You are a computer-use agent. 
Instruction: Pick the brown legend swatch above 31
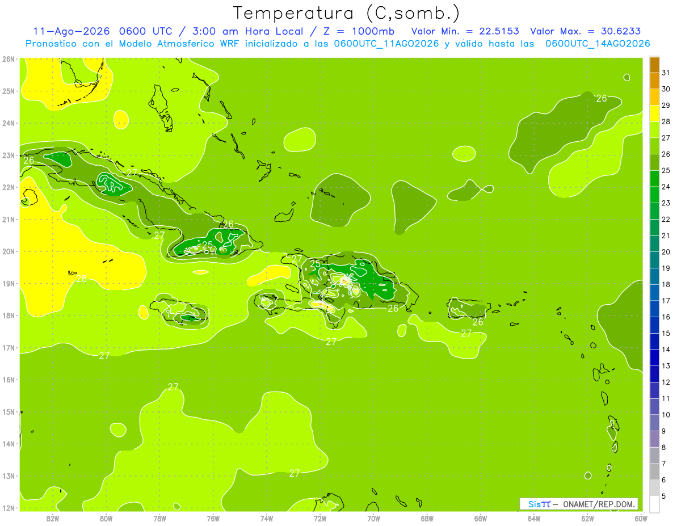click(654, 65)
